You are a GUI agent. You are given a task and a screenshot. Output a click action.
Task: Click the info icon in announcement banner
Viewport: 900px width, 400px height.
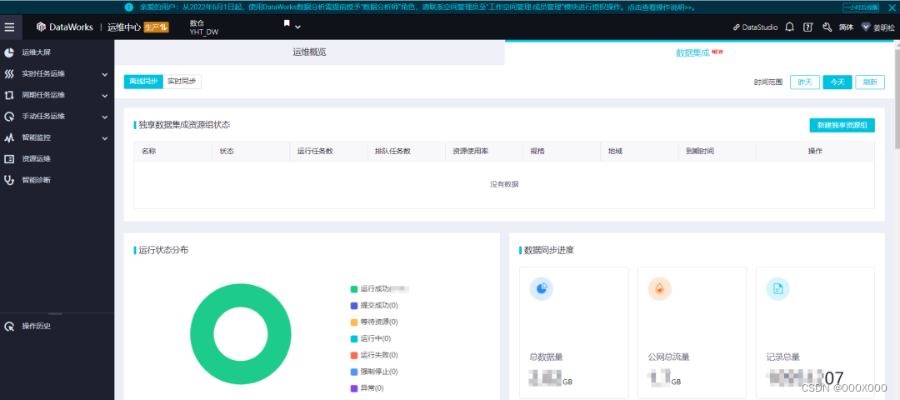128,7
